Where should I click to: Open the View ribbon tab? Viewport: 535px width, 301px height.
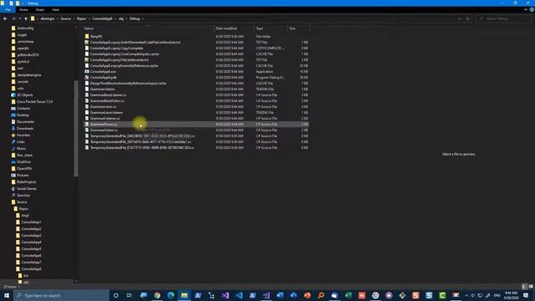coord(56,10)
